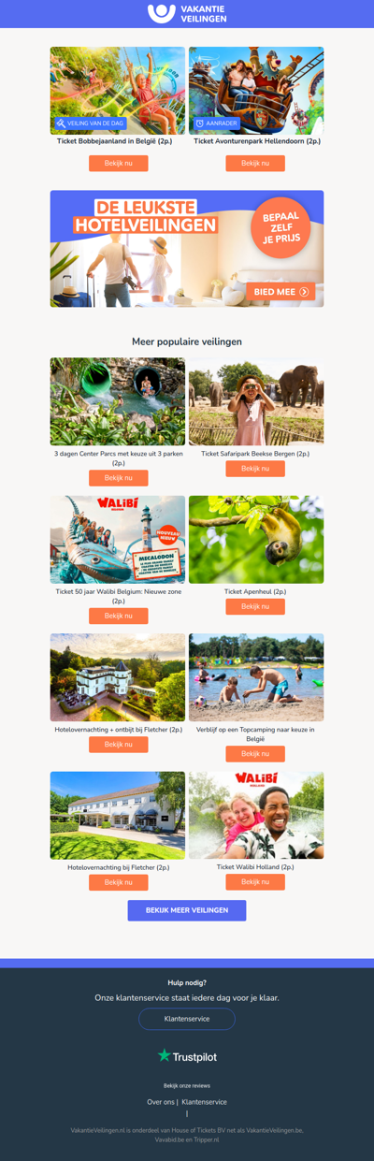Open the 'Klantenservice' footer text link

[x=204, y=1102]
